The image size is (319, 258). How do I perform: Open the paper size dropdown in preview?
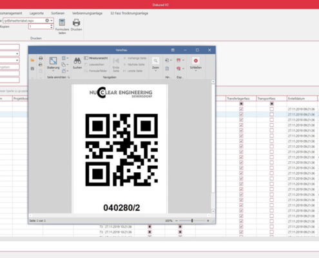click(x=65, y=71)
